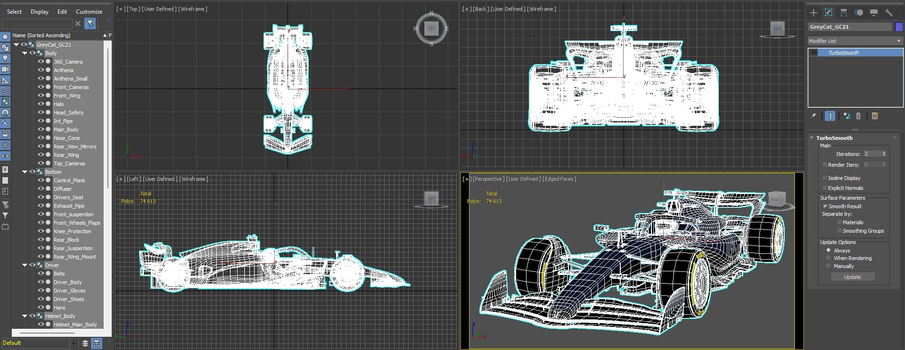Click the Display Helpers filter icon

click(5, 80)
